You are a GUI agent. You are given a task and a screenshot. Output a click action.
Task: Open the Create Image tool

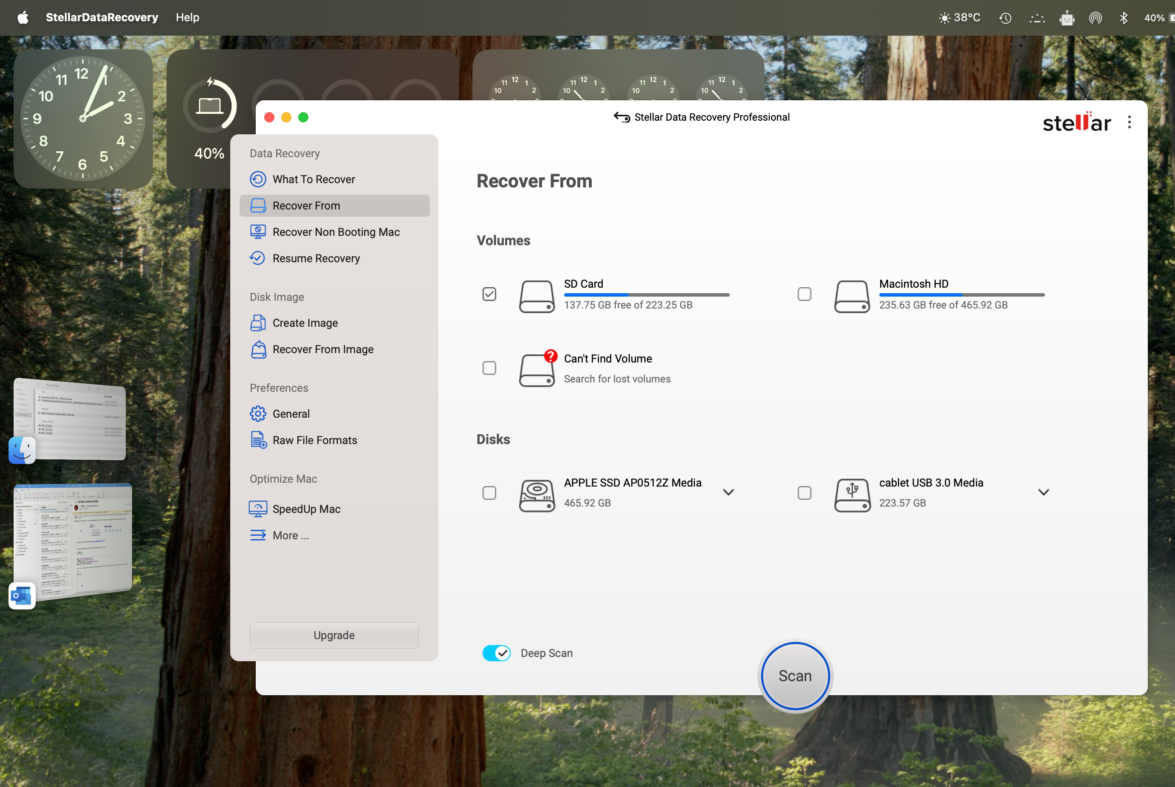pos(305,323)
